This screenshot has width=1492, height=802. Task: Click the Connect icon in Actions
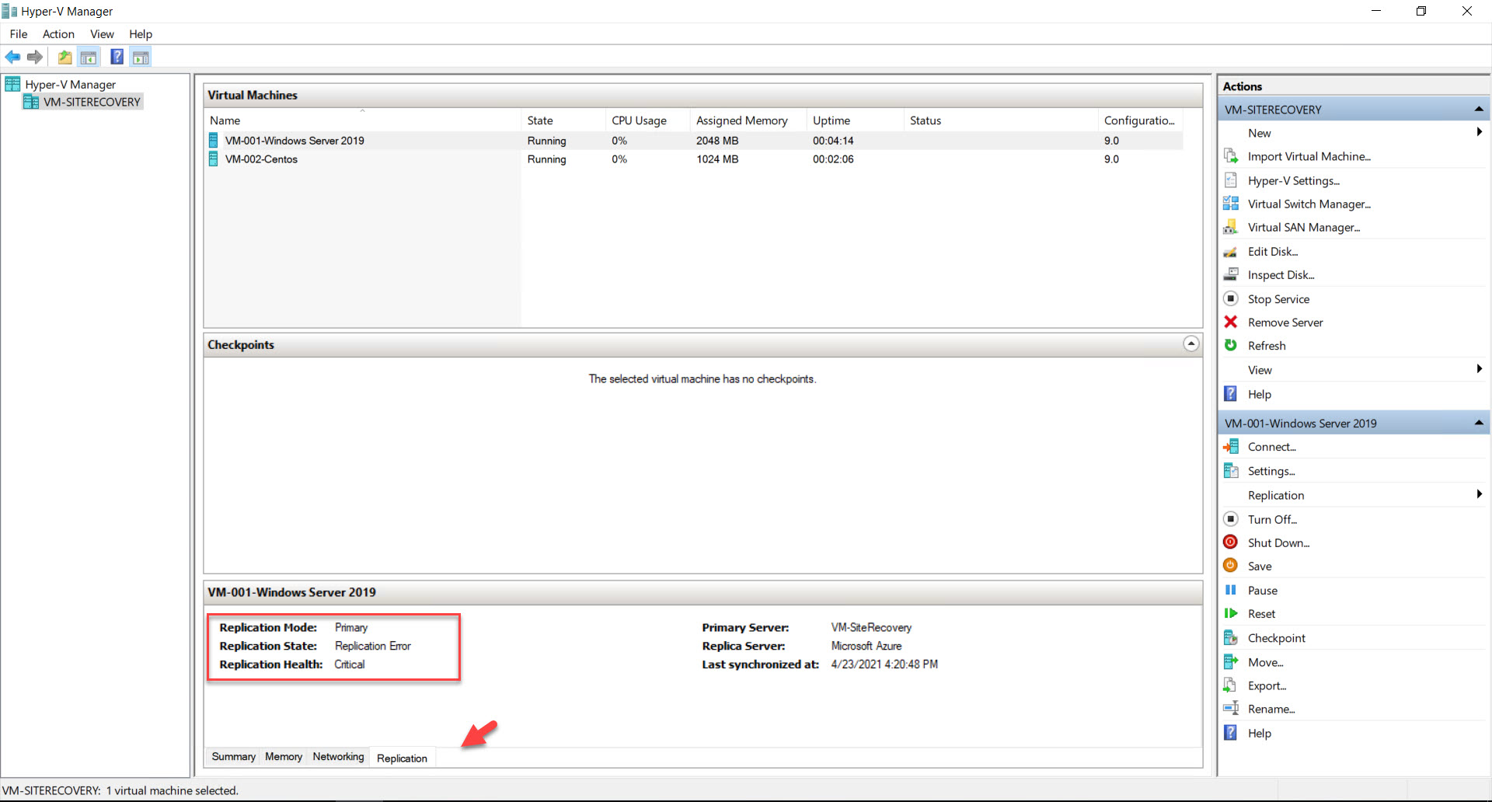click(x=1231, y=447)
